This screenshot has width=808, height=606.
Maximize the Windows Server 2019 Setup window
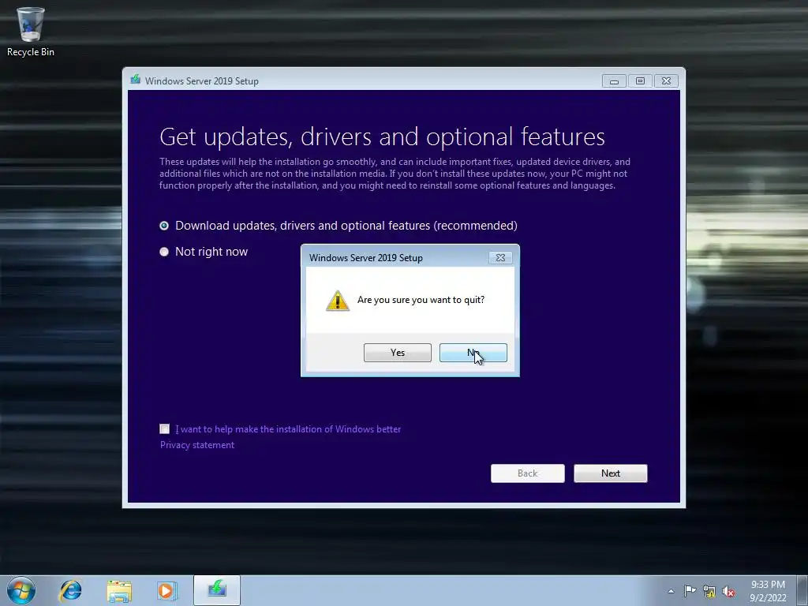pos(640,81)
